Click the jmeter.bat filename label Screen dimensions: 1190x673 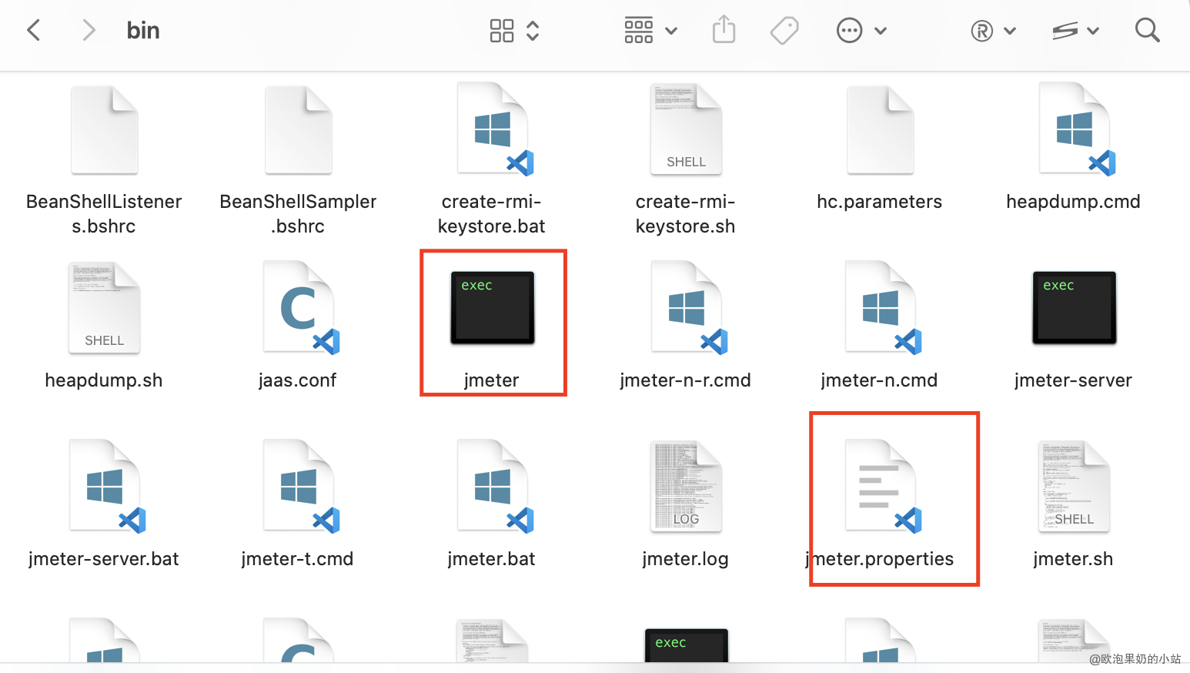(491, 559)
